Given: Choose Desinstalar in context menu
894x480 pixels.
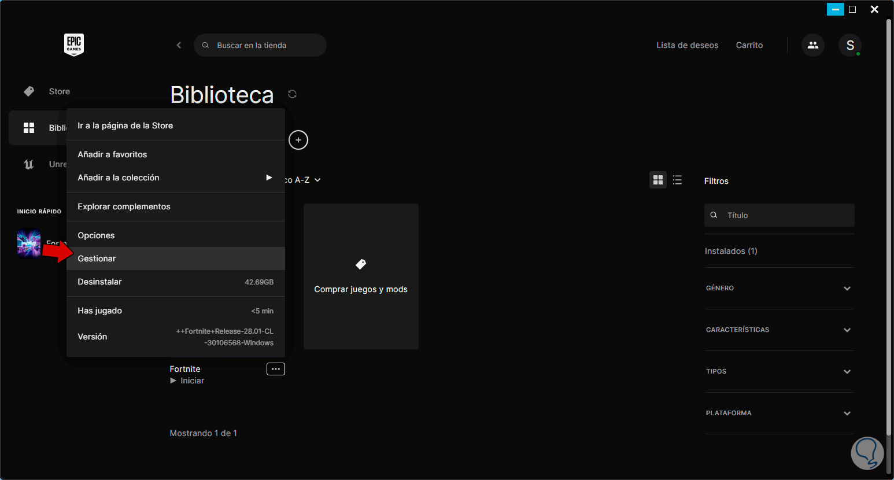Looking at the screenshot, I should tap(176, 282).
